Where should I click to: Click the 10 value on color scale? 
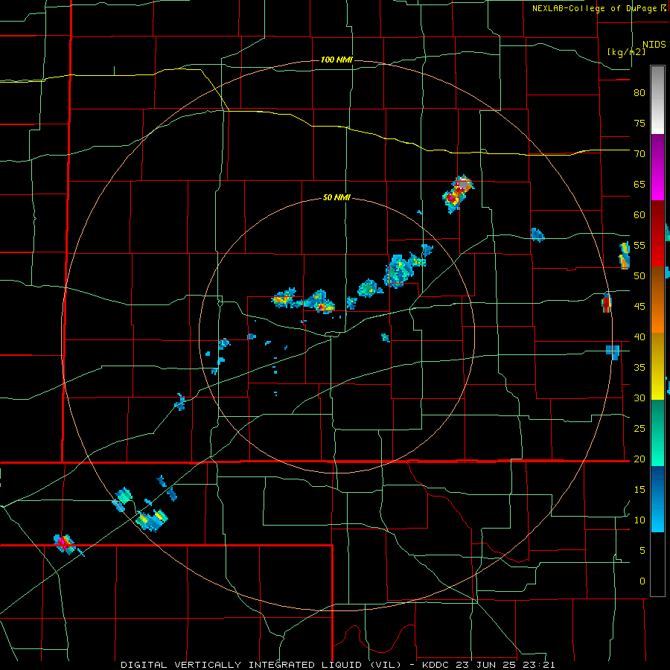pyautogui.click(x=639, y=520)
